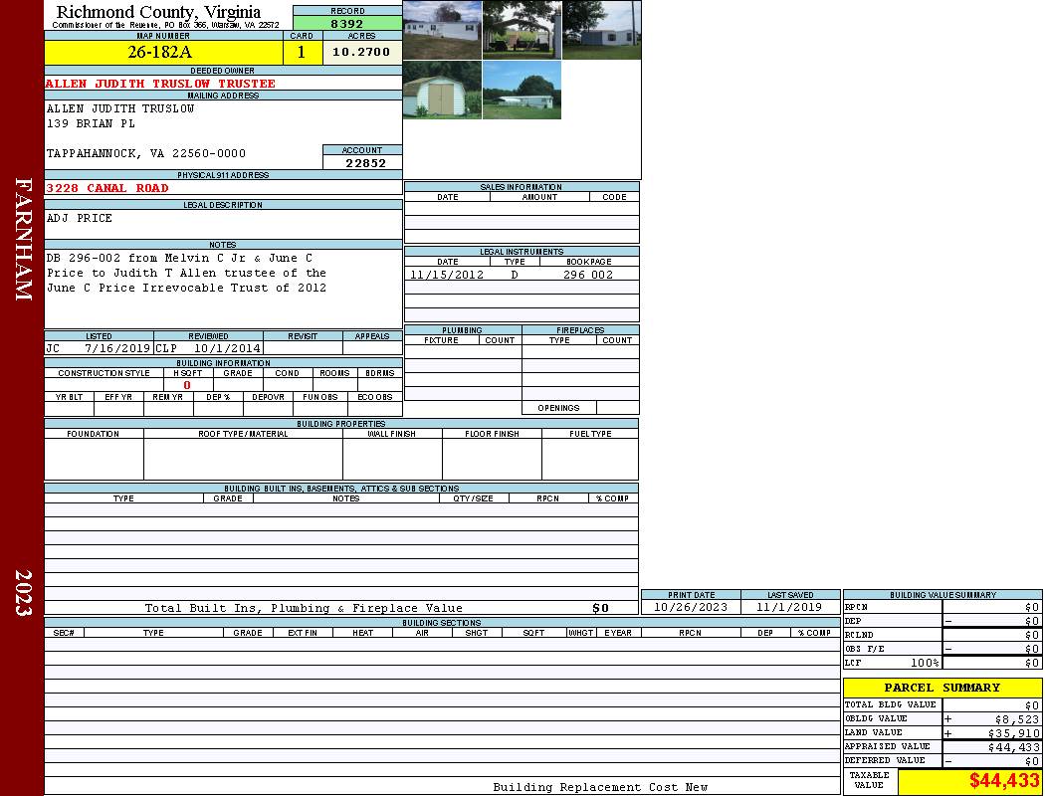Click the account number 22852
Viewport: 1045px width, 796px height.
pos(362,162)
